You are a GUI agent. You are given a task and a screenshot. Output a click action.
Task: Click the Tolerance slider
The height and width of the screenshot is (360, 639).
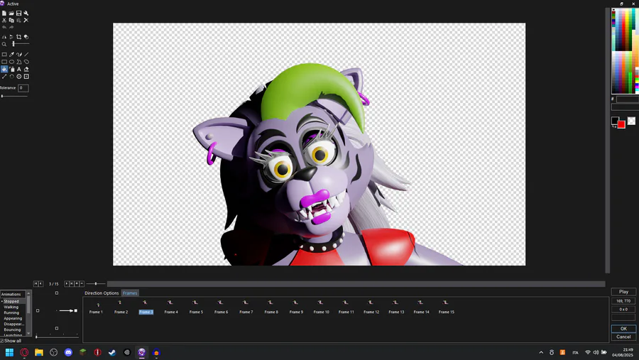[x=14, y=97]
